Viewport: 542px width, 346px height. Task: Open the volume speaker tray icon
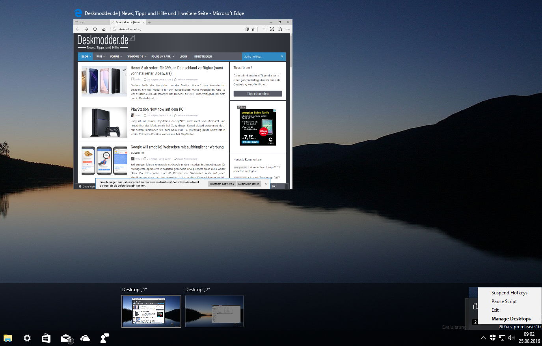pos(512,338)
